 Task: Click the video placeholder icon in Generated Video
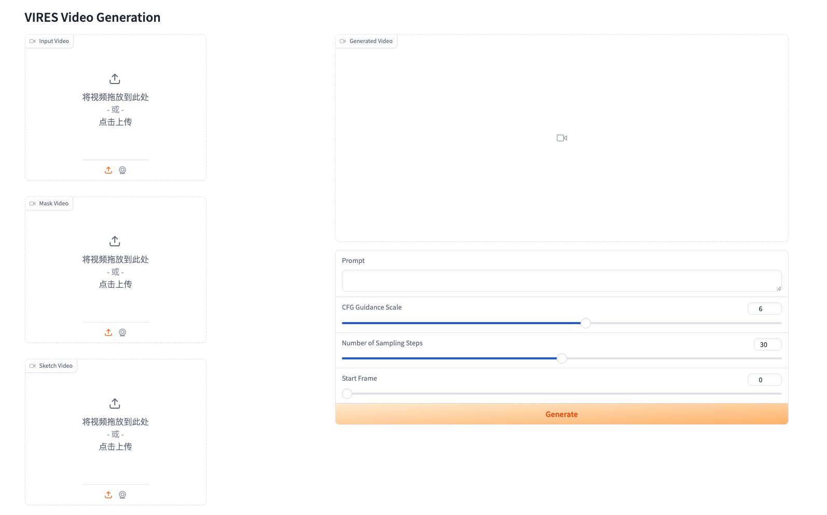(561, 138)
